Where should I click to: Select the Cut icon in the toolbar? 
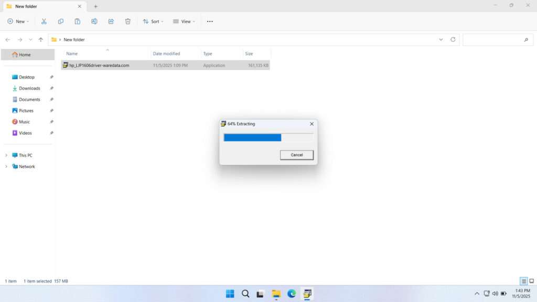pos(44,21)
